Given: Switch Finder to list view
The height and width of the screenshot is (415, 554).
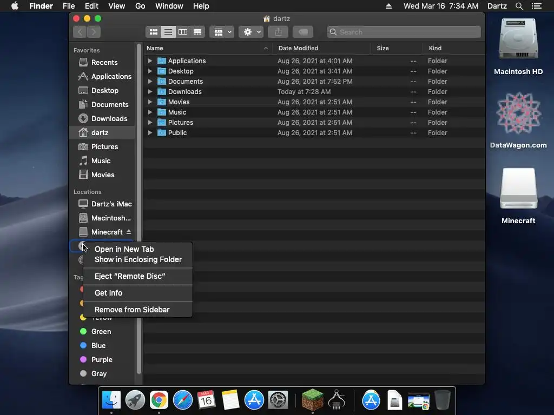Looking at the screenshot, I should 168,32.
